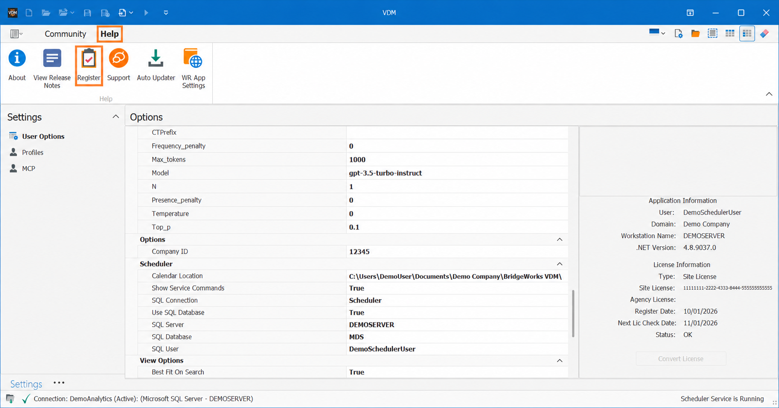Screen dimensions: 779x408
Task: Open WR App Settings
Action: pos(193,69)
